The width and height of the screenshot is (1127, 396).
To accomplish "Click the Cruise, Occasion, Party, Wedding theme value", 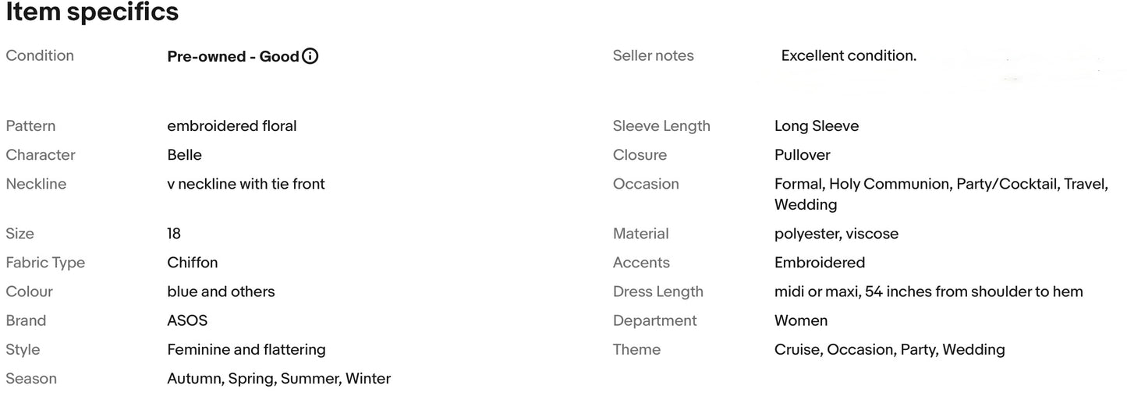I will click(x=889, y=349).
